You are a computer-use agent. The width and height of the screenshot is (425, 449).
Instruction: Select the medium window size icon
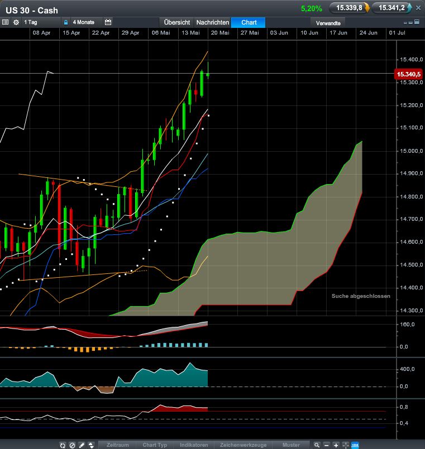pyautogui.click(x=410, y=22)
